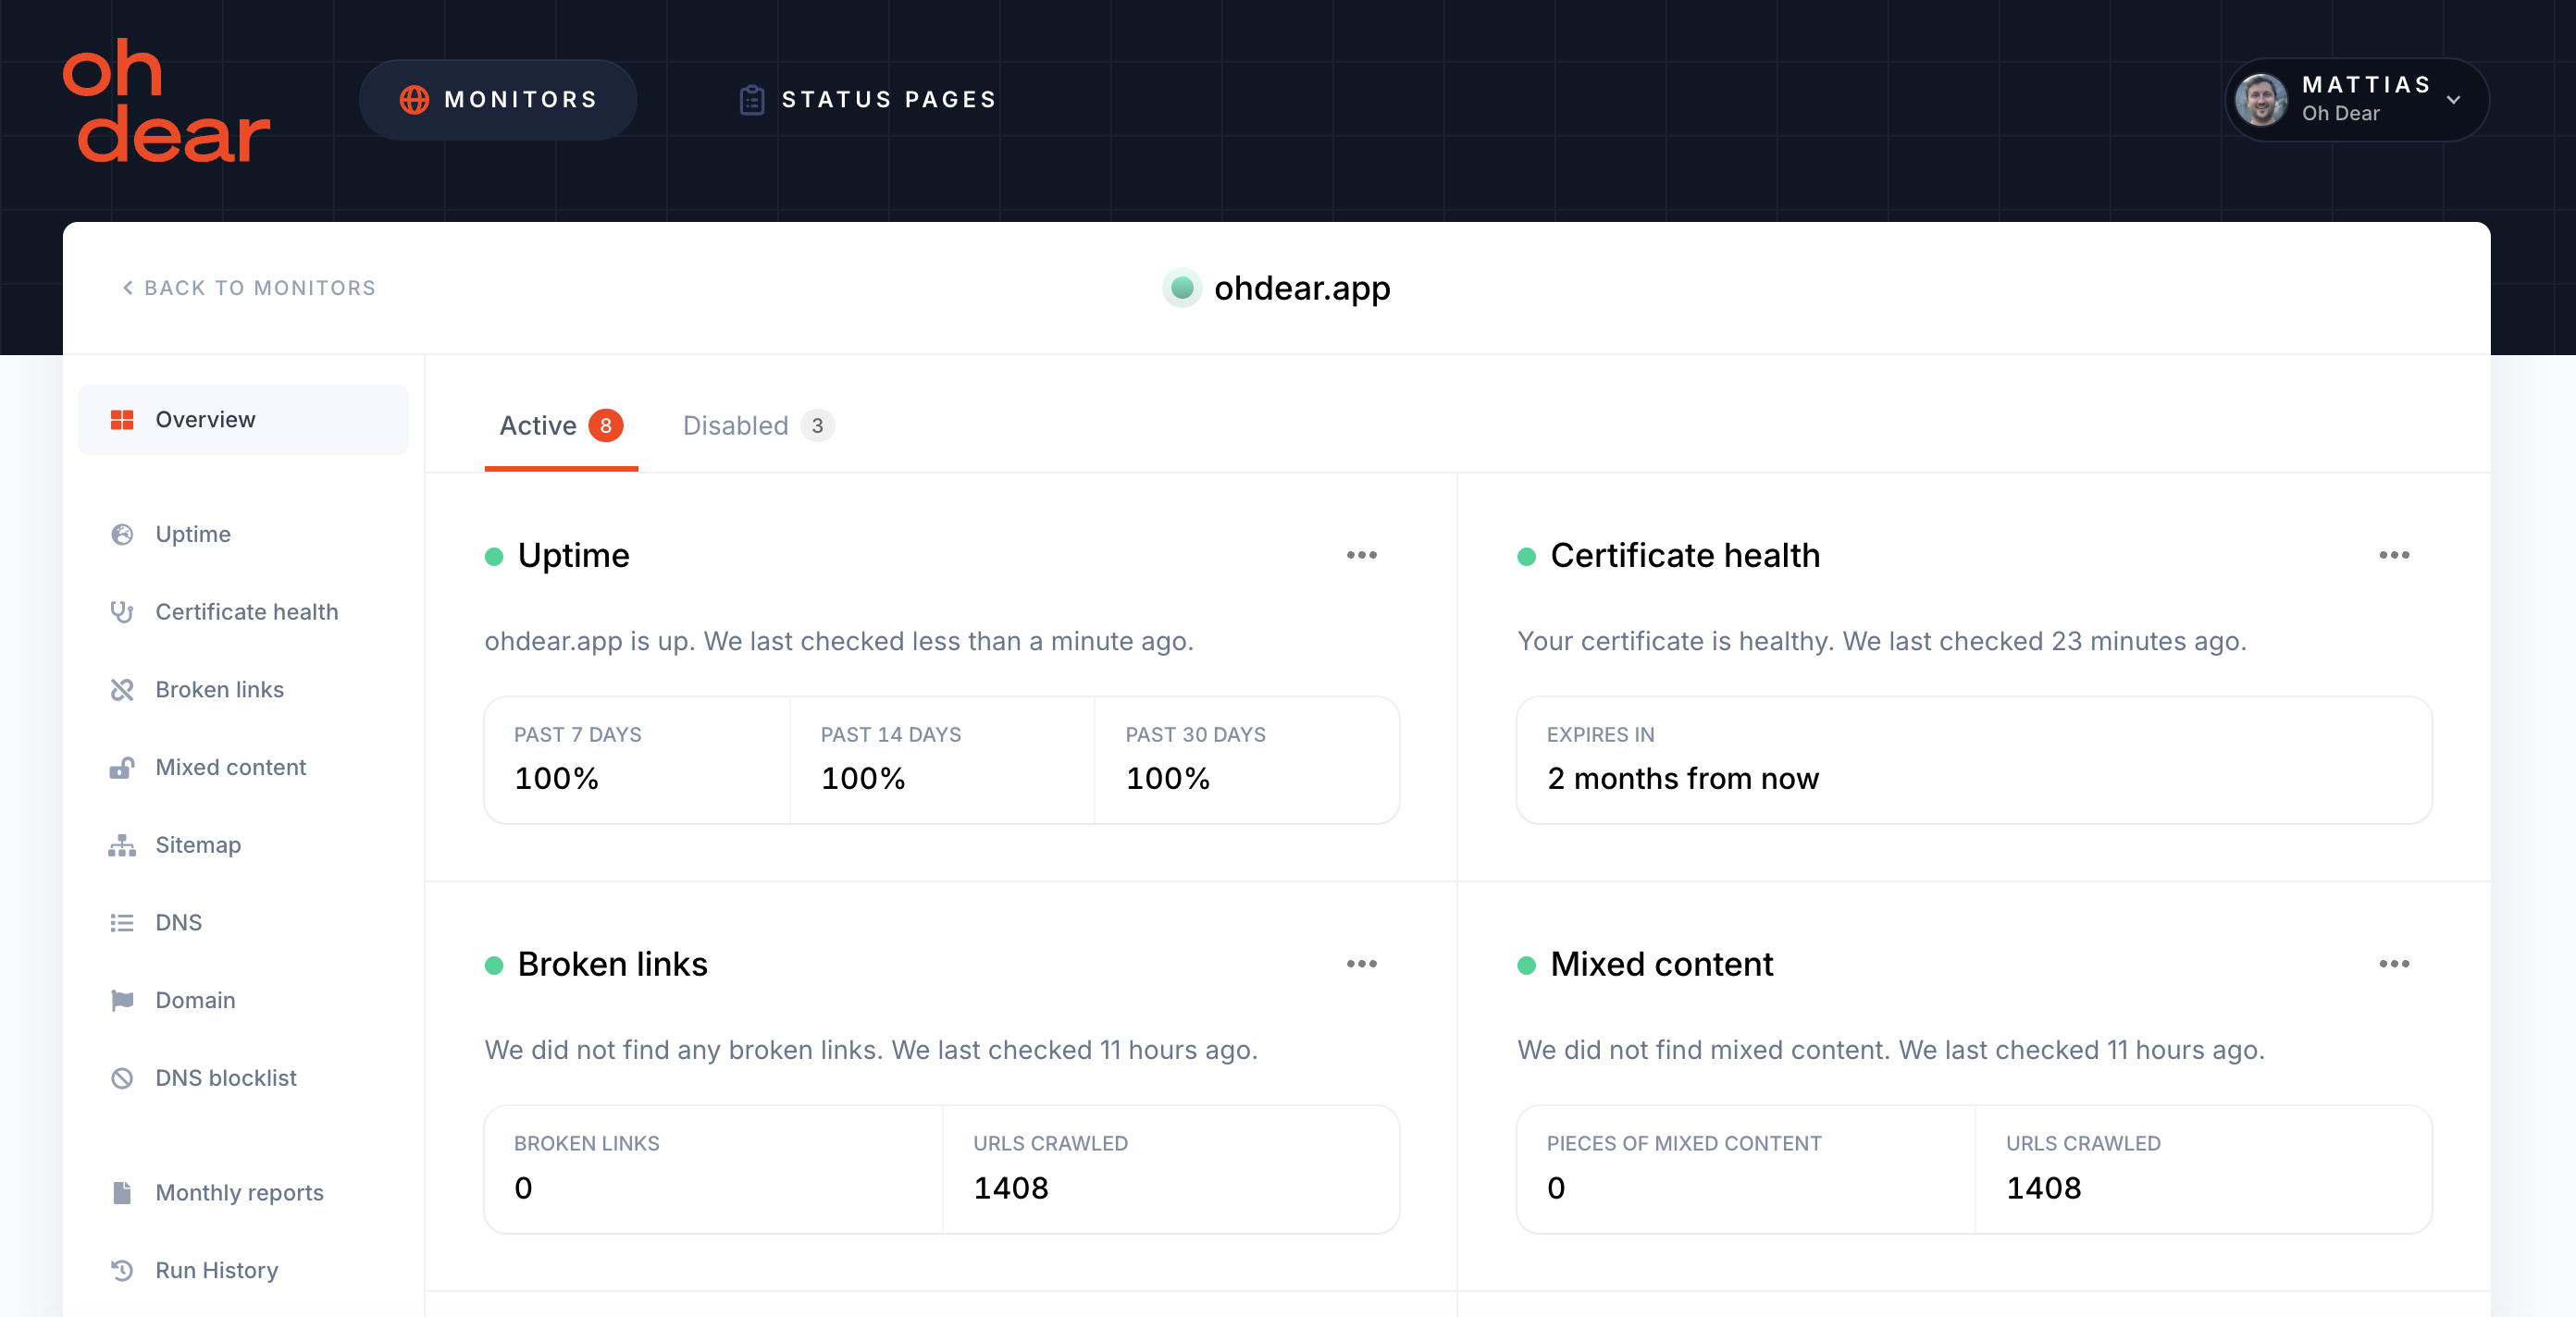Open the Certificate health card options menu
The width and height of the screenshot is (2576, 1317).
click(x=2394, y=556)
